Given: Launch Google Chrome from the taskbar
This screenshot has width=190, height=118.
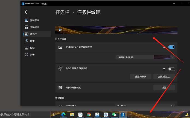Looking at the screenshot, I should click(x=89, y=114).
